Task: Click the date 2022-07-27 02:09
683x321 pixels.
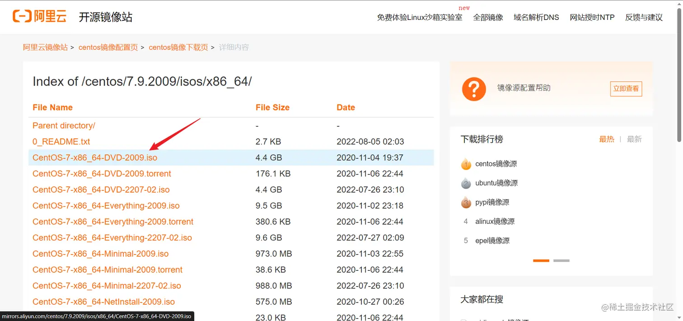Action: point(370,238)
